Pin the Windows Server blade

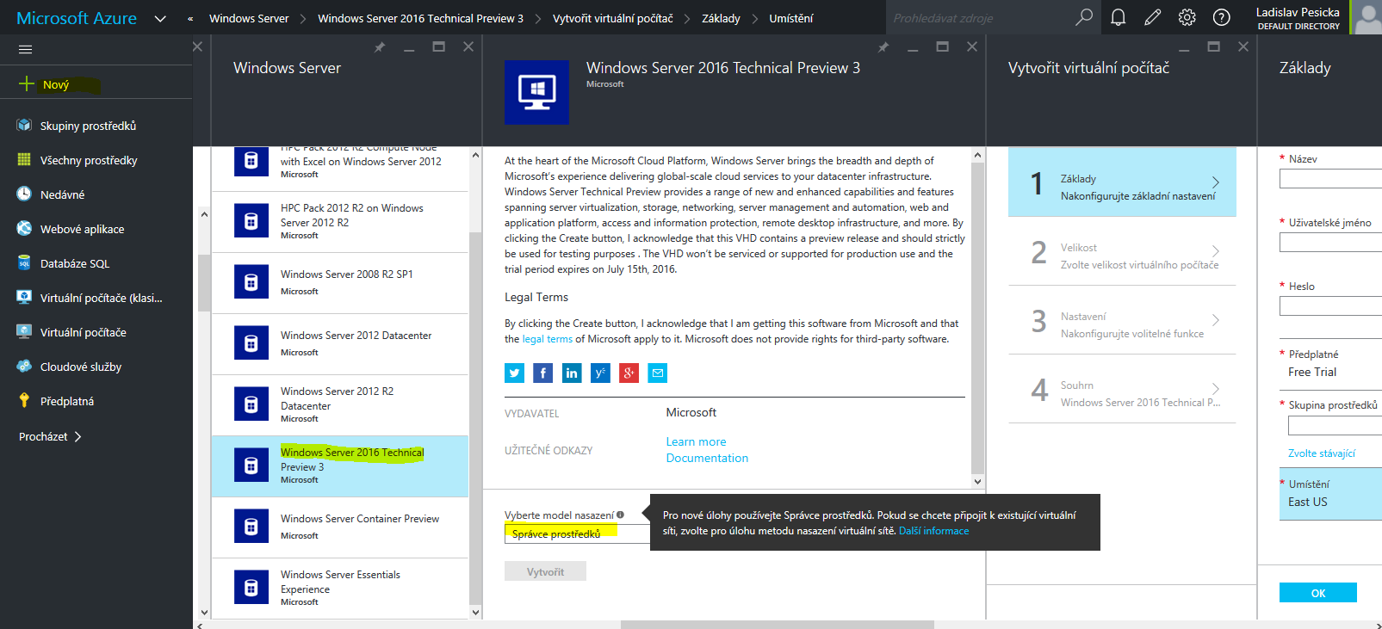380,47
